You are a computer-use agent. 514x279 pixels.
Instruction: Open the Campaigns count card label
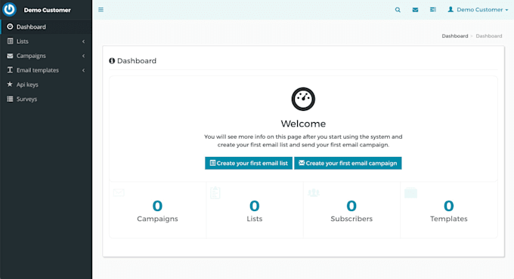click(157, 219)
